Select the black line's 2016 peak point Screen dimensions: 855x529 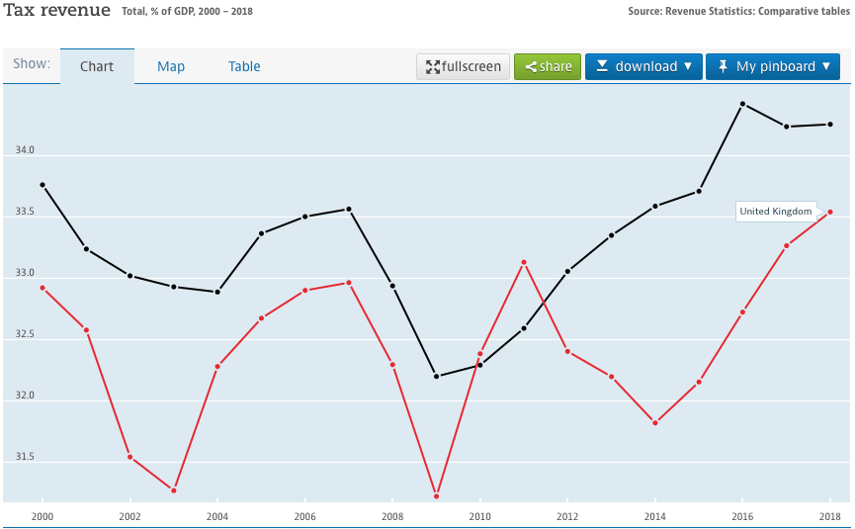(742, 104)
